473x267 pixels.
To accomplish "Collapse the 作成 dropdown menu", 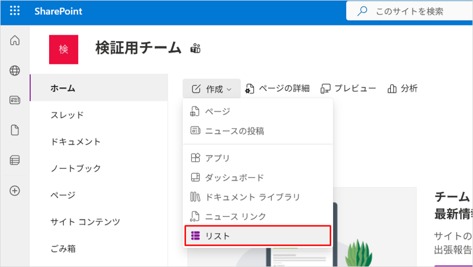I will [211, 89].
